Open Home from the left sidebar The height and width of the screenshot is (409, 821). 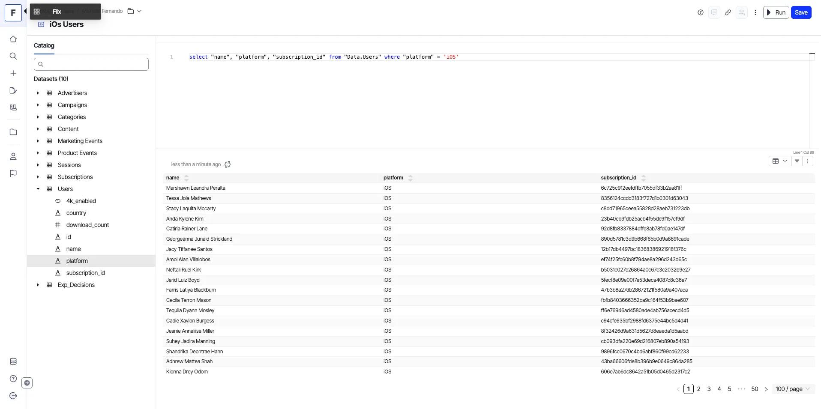point(13,39)
